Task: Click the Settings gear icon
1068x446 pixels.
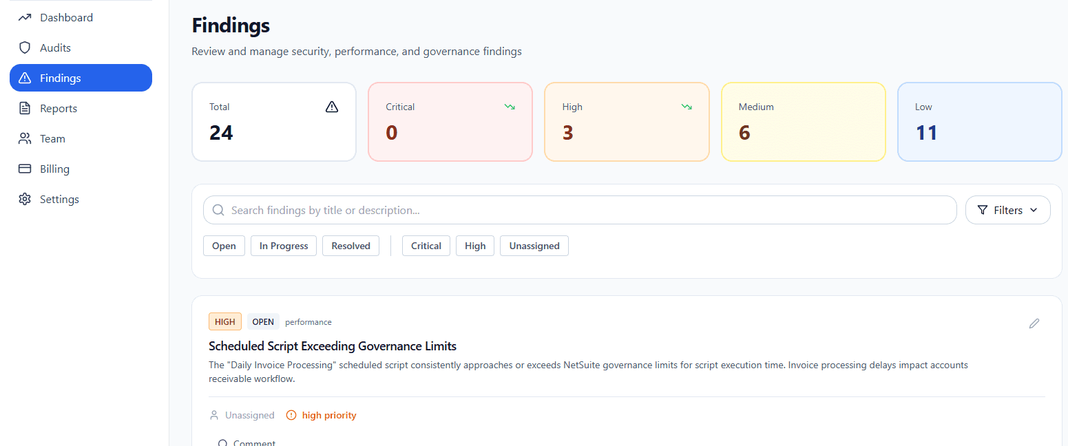Action: click(x=25, y=199)
